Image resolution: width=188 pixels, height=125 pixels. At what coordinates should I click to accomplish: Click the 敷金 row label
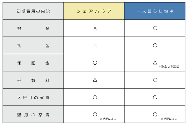coord(33,28)
